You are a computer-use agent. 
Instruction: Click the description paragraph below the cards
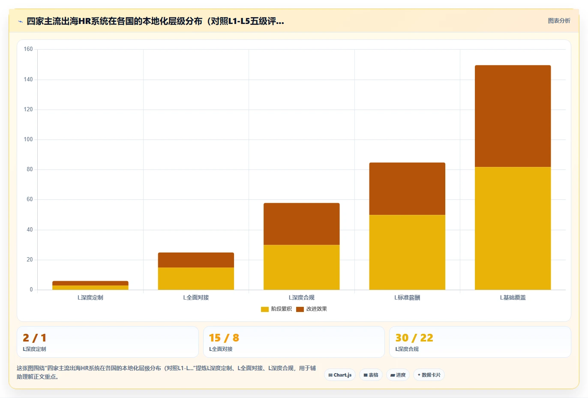point(166,372)
